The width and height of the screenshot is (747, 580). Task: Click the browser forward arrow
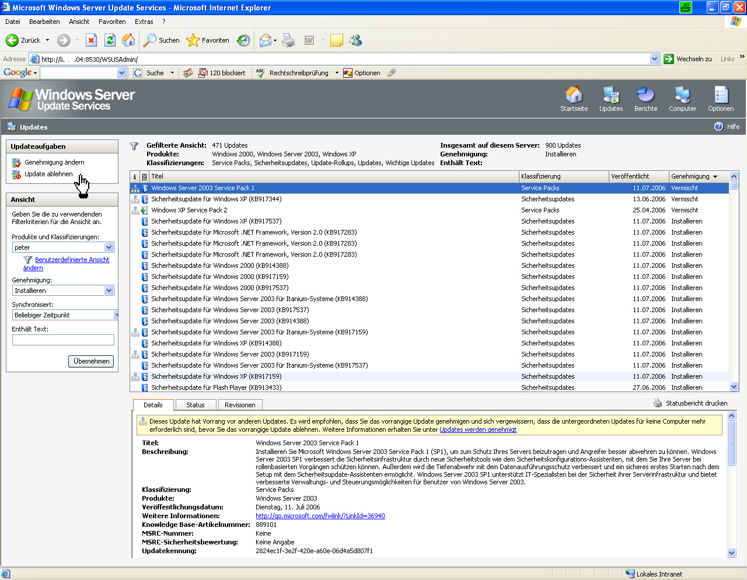point(64,40)
